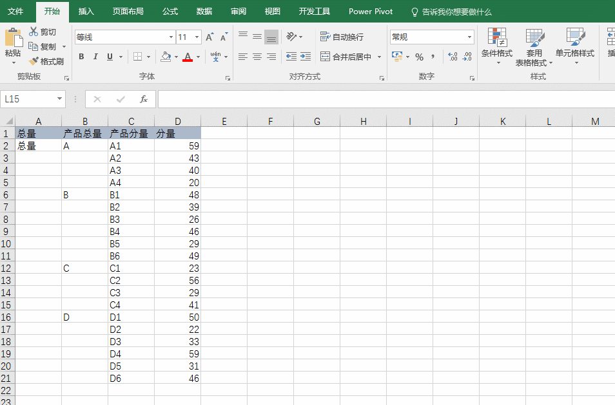
Task: Click the percent style icon
Action: pyautogui.click(x=419, y=57)
